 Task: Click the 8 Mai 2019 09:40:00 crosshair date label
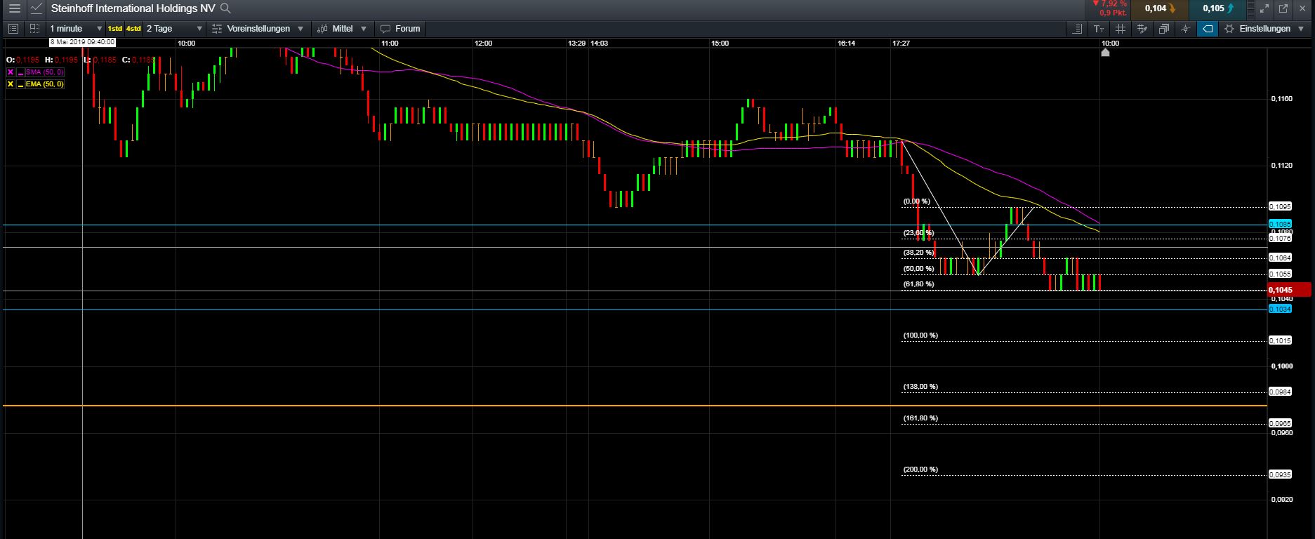tap(82, 42)
